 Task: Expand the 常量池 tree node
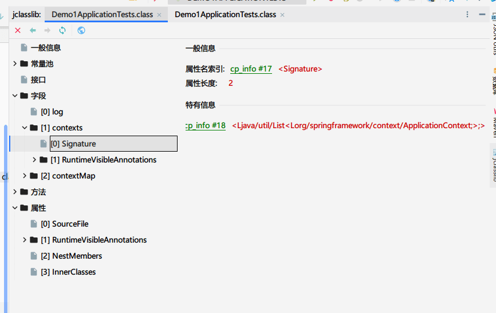tap(15, 64)
